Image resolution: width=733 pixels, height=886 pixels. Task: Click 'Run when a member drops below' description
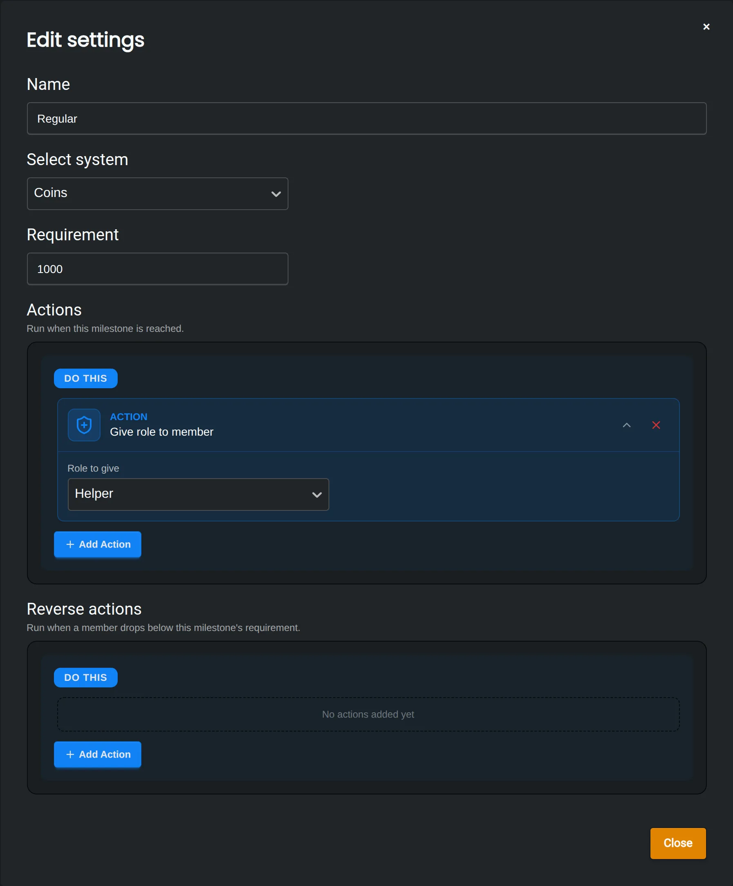coord(163,628)
